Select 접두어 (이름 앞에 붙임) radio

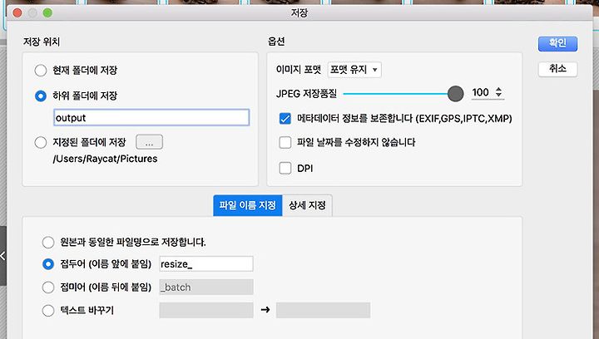[48, 264]
